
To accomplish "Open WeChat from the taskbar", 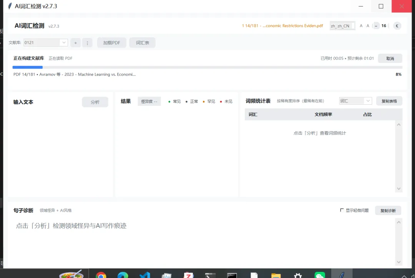I will click(x=320, y=275).
